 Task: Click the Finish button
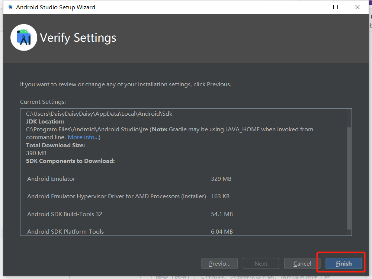(x=343, y=263)
